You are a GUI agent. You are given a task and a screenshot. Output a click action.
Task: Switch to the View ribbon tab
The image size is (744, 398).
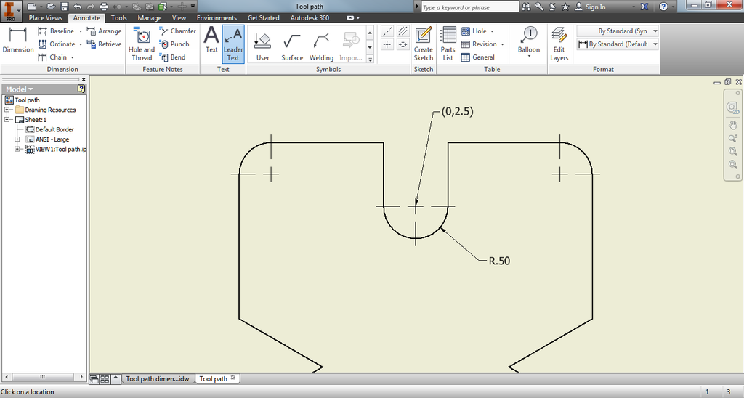click(x=179, y=17)
